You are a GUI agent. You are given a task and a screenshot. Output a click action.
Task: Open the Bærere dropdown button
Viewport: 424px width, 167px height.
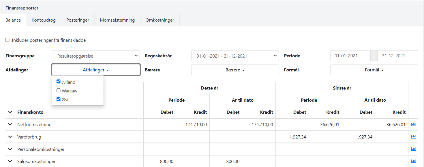tap(235, 70)
